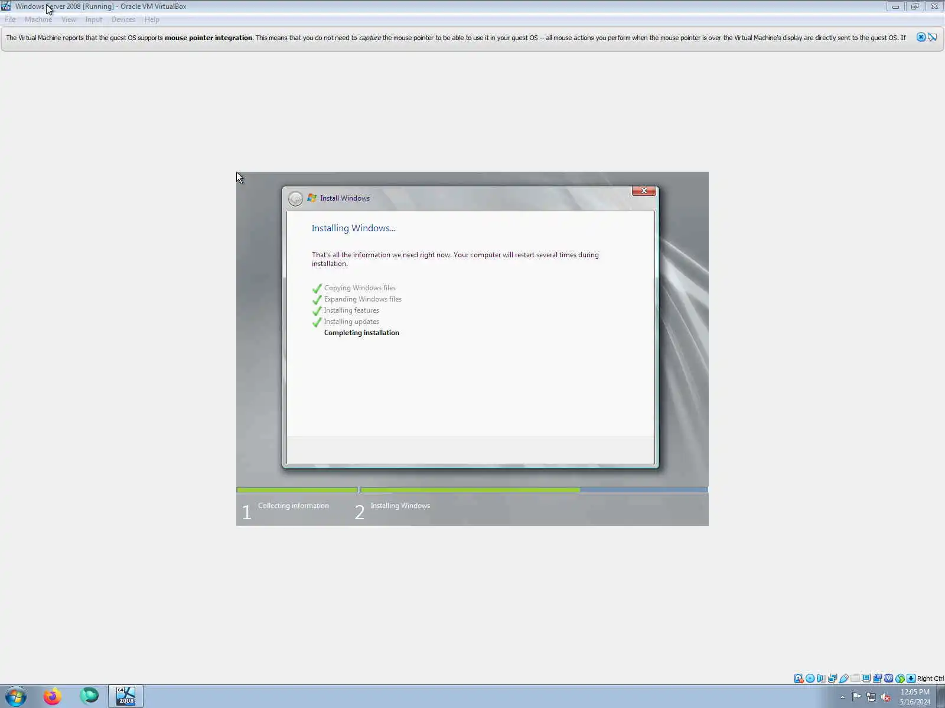
Task: Click the 'Install Windows' dialog title text
Action: (345, 198)
